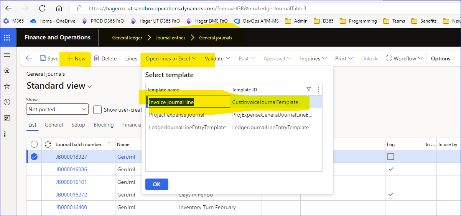Switch to the List tab
Viewport: 461px width, 216px height.
pyautogui.click(x=32, y=125)
